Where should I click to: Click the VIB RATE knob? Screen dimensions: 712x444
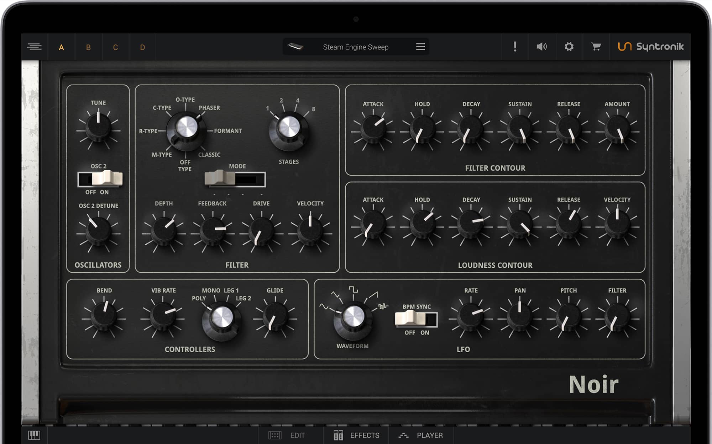(x=163, y=316)
